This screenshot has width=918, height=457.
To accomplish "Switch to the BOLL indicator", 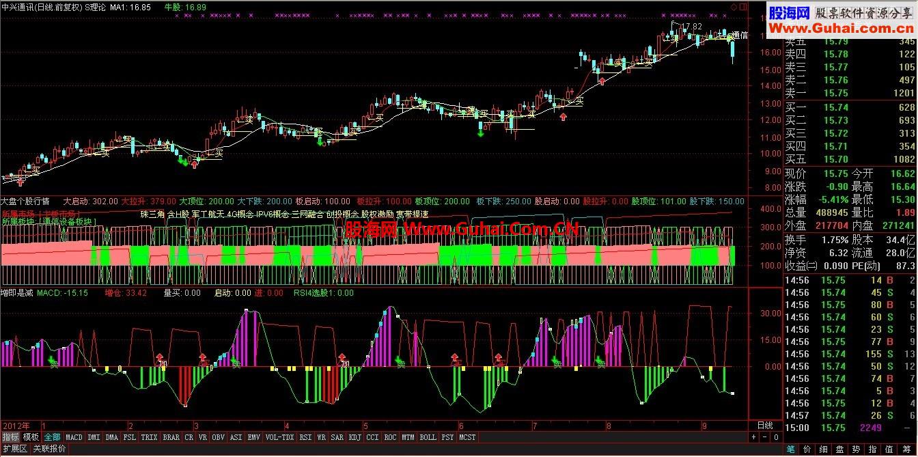I will 428,437.
